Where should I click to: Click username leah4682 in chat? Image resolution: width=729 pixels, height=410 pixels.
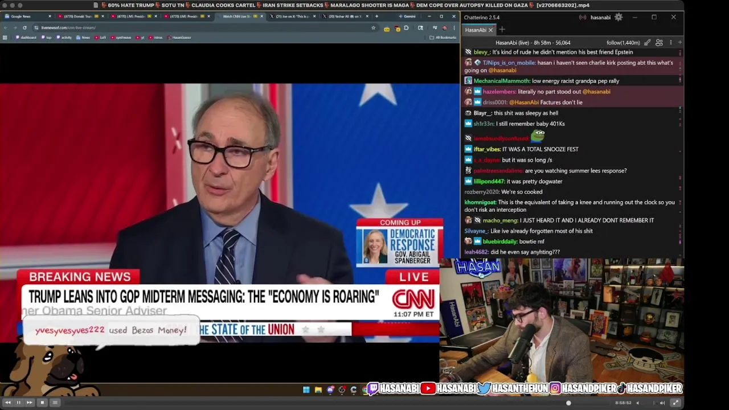(476, 252)
